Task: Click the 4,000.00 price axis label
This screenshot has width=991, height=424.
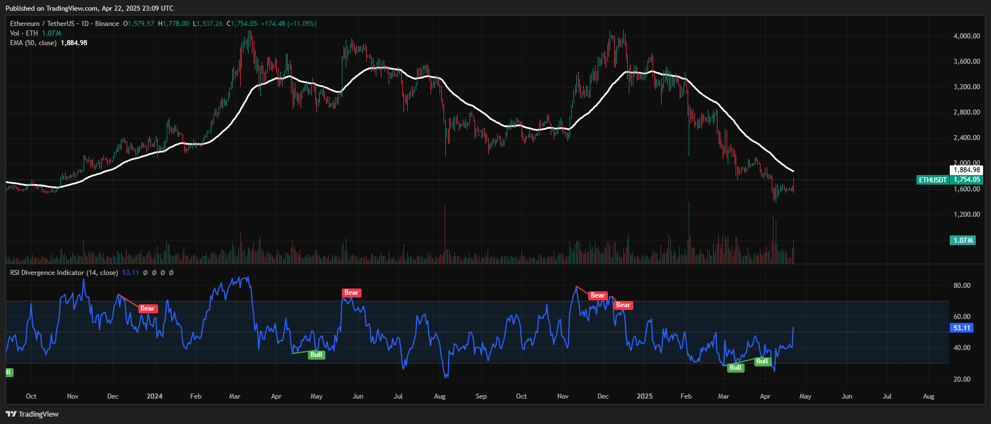Action: click(967, 36)
